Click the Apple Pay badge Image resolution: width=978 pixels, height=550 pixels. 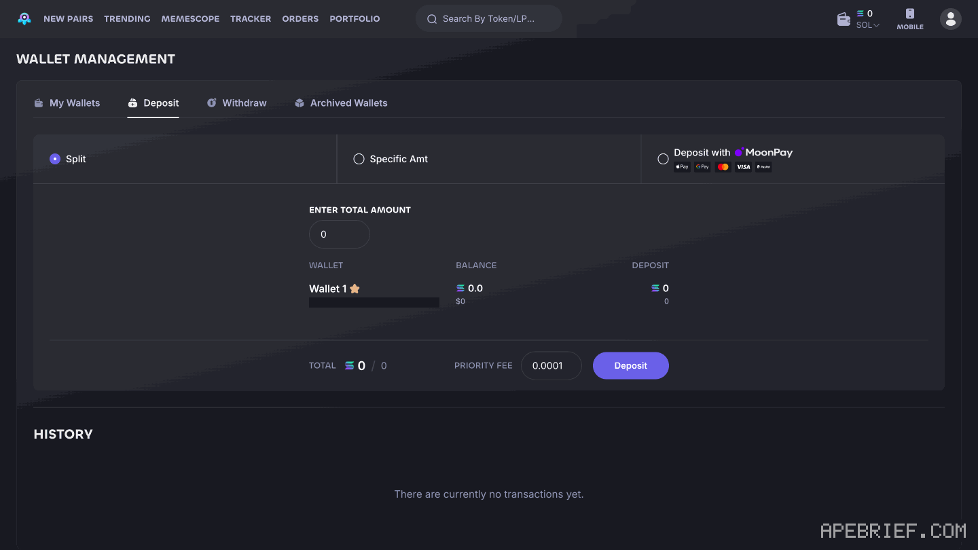[x=682, y=167]
